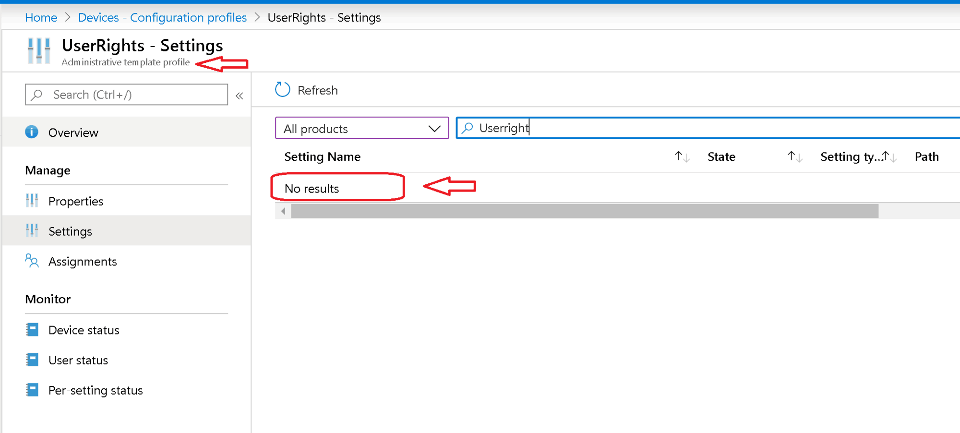Open the Settings menu item
Image resolution: width=960 pixels, height=433 pixels.
(x=70, y=231)
